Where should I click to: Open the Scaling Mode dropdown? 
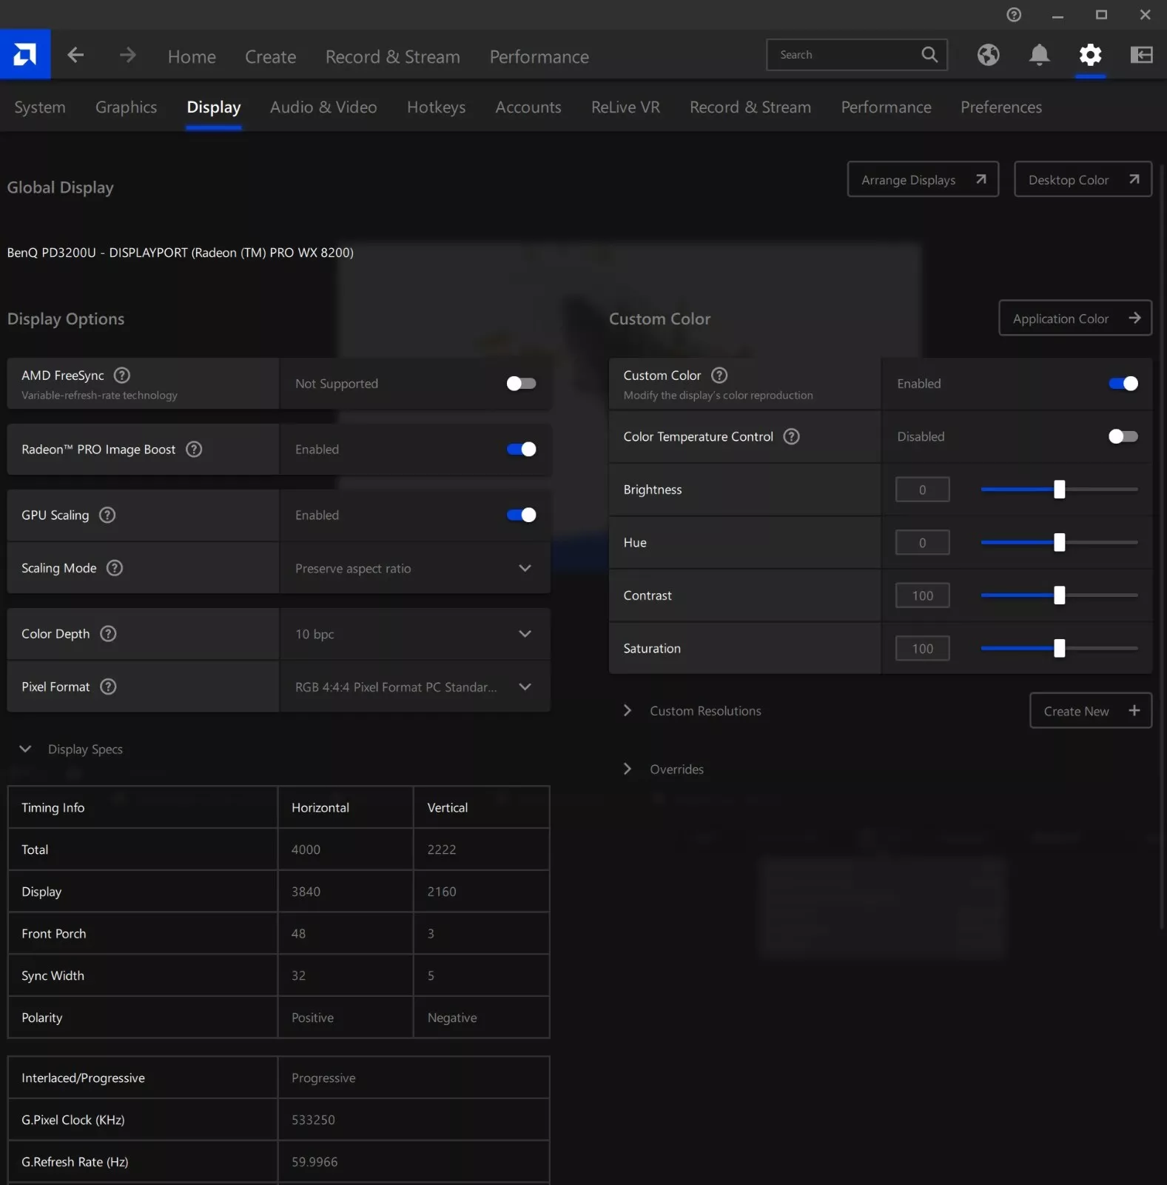click(x=414, y=568)
